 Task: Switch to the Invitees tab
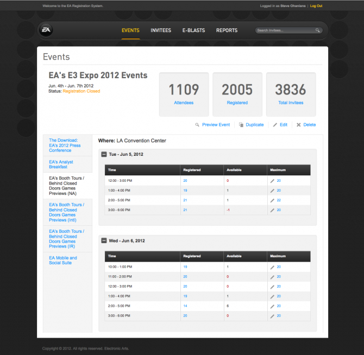(161, 30)
